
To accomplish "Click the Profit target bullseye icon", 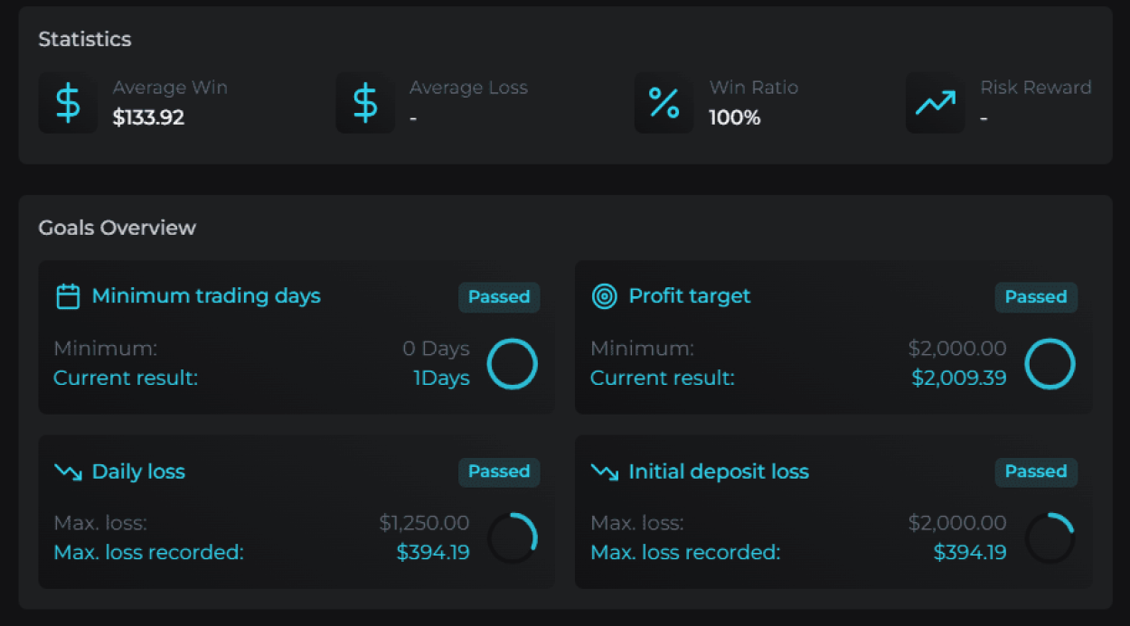I will click(x=604, y=296).
